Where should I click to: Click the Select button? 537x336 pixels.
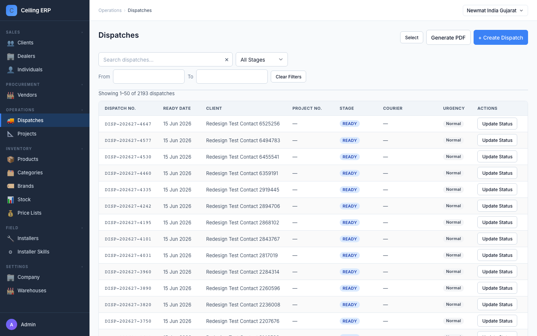click(x=412, y=37)
